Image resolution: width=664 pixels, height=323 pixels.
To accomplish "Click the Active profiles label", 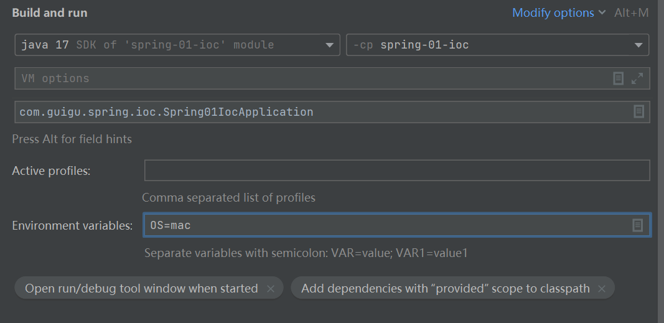I will 51,171.
